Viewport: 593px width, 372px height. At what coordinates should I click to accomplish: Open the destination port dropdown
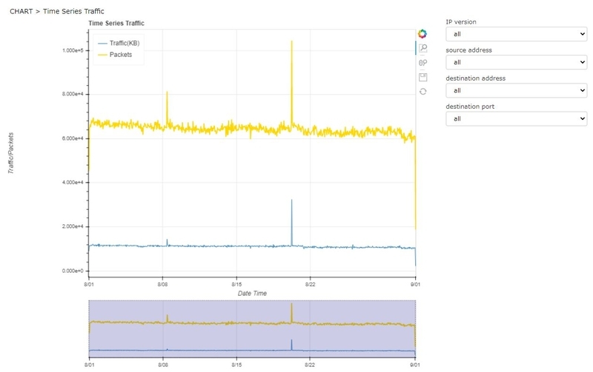(x=516, y=119)
